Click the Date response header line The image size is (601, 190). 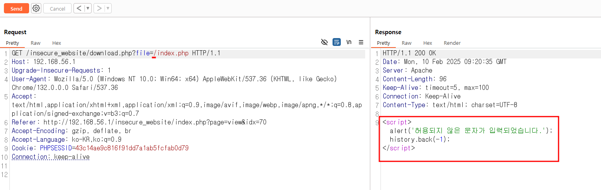[x=445, y=62]
